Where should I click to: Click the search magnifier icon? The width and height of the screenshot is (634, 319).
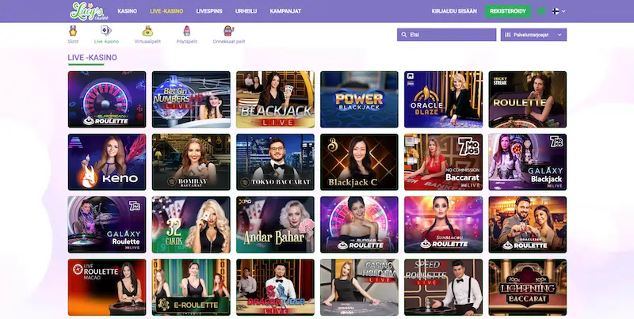[x=403, y=35]
